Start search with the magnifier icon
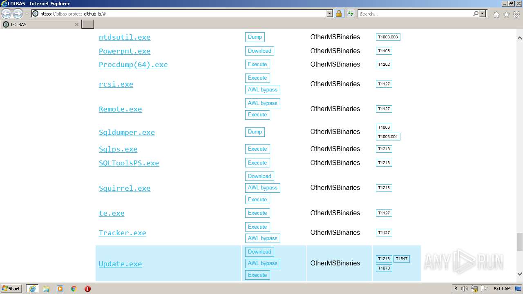Screen dimensions: 523x294 [x=476, y=13]
